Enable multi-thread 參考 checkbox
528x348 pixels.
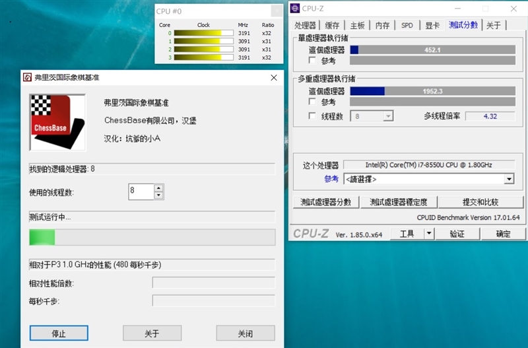[312, 102]
